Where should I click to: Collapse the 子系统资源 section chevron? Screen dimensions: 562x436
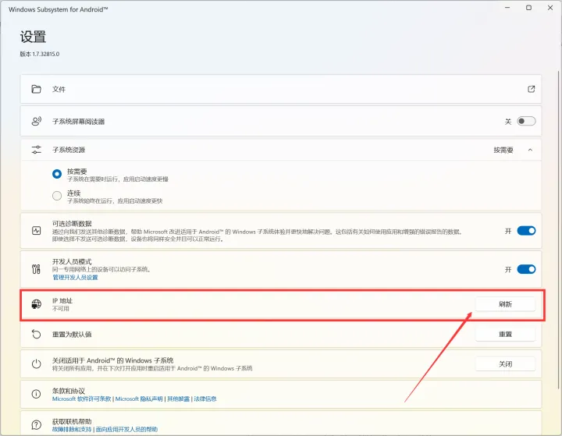[x=530, y=150]
